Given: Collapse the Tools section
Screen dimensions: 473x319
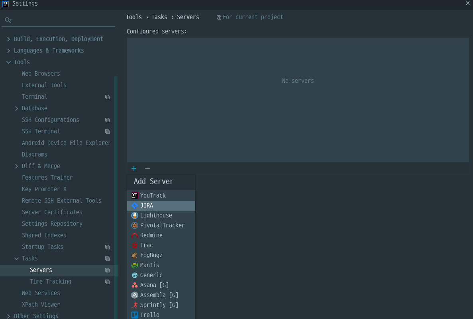Looking at the screenshot, I should pos(8,62).
